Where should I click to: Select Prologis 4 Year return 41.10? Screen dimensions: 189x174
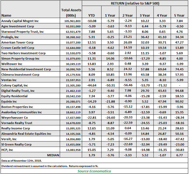pos(162,37)
